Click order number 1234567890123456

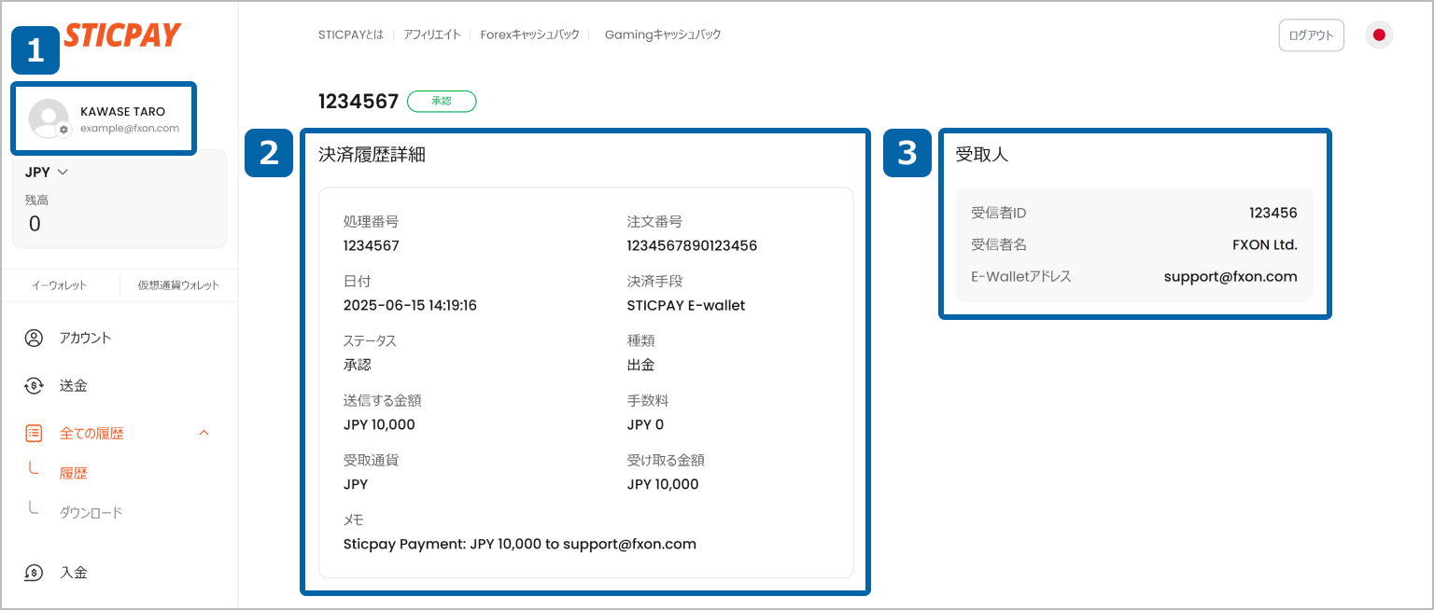coord(692,246)
